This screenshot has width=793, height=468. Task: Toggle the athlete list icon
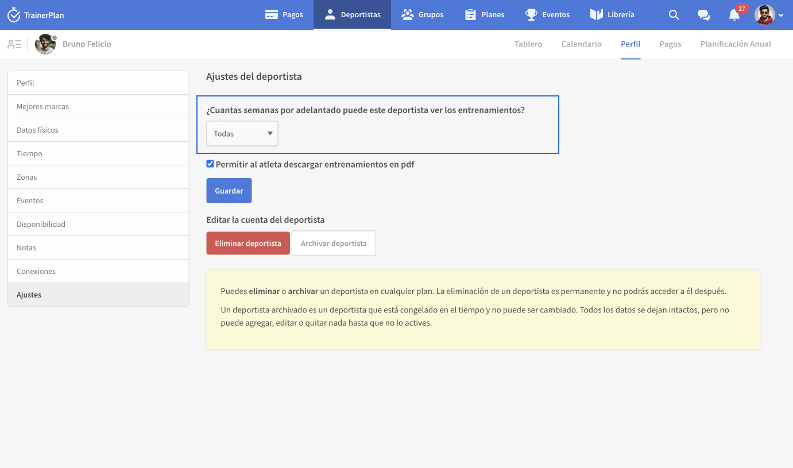pos(14,44)
